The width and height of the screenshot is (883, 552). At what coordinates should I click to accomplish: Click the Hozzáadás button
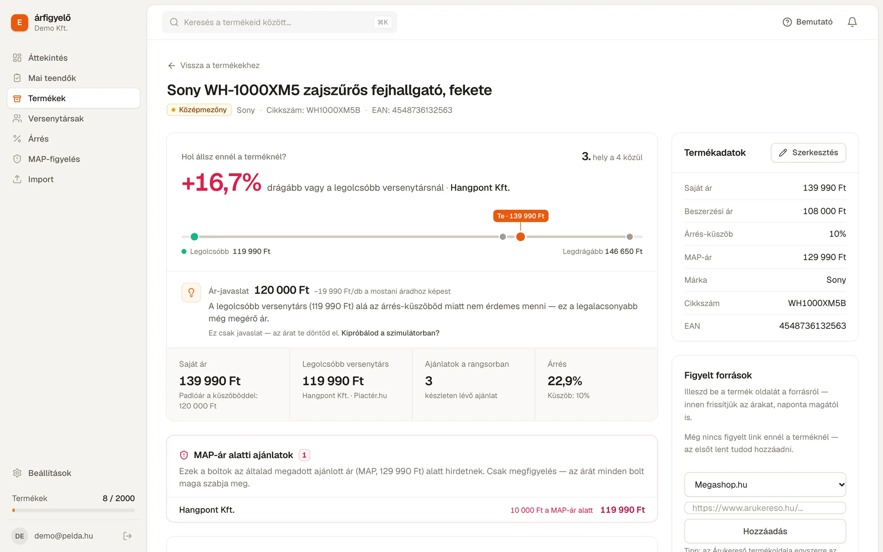point(765,531)
